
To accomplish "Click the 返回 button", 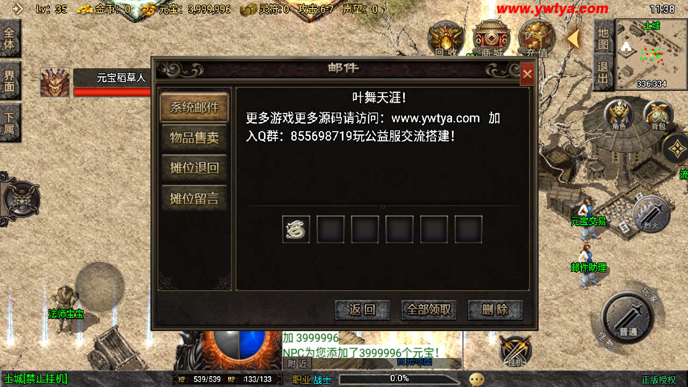I will [362, 310].
